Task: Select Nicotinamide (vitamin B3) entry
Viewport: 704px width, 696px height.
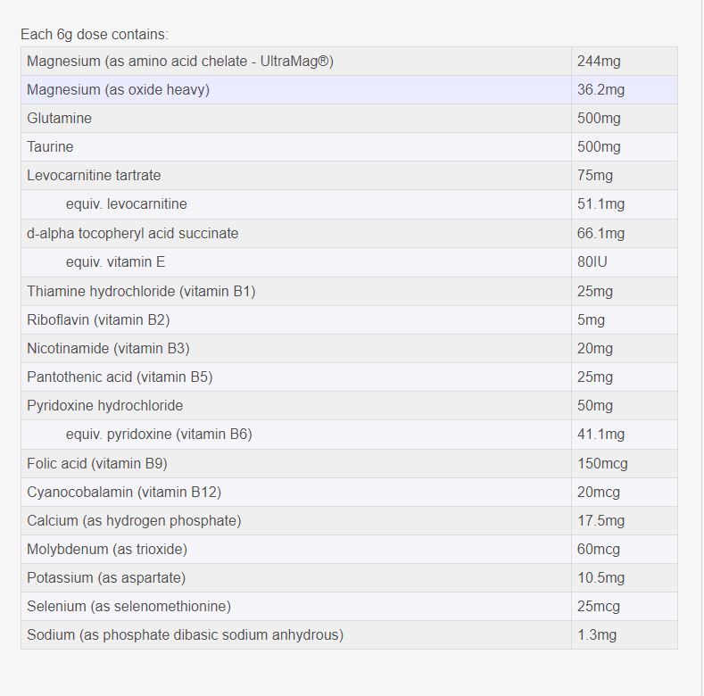Action: click(x=108, y=349)
